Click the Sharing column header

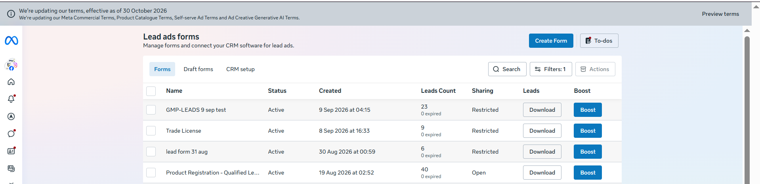click(x=483, y=91)
